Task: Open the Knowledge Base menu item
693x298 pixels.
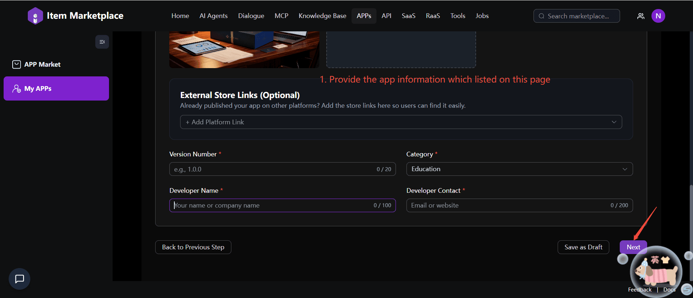Action: pyautogui.click(x=322, y=16)
